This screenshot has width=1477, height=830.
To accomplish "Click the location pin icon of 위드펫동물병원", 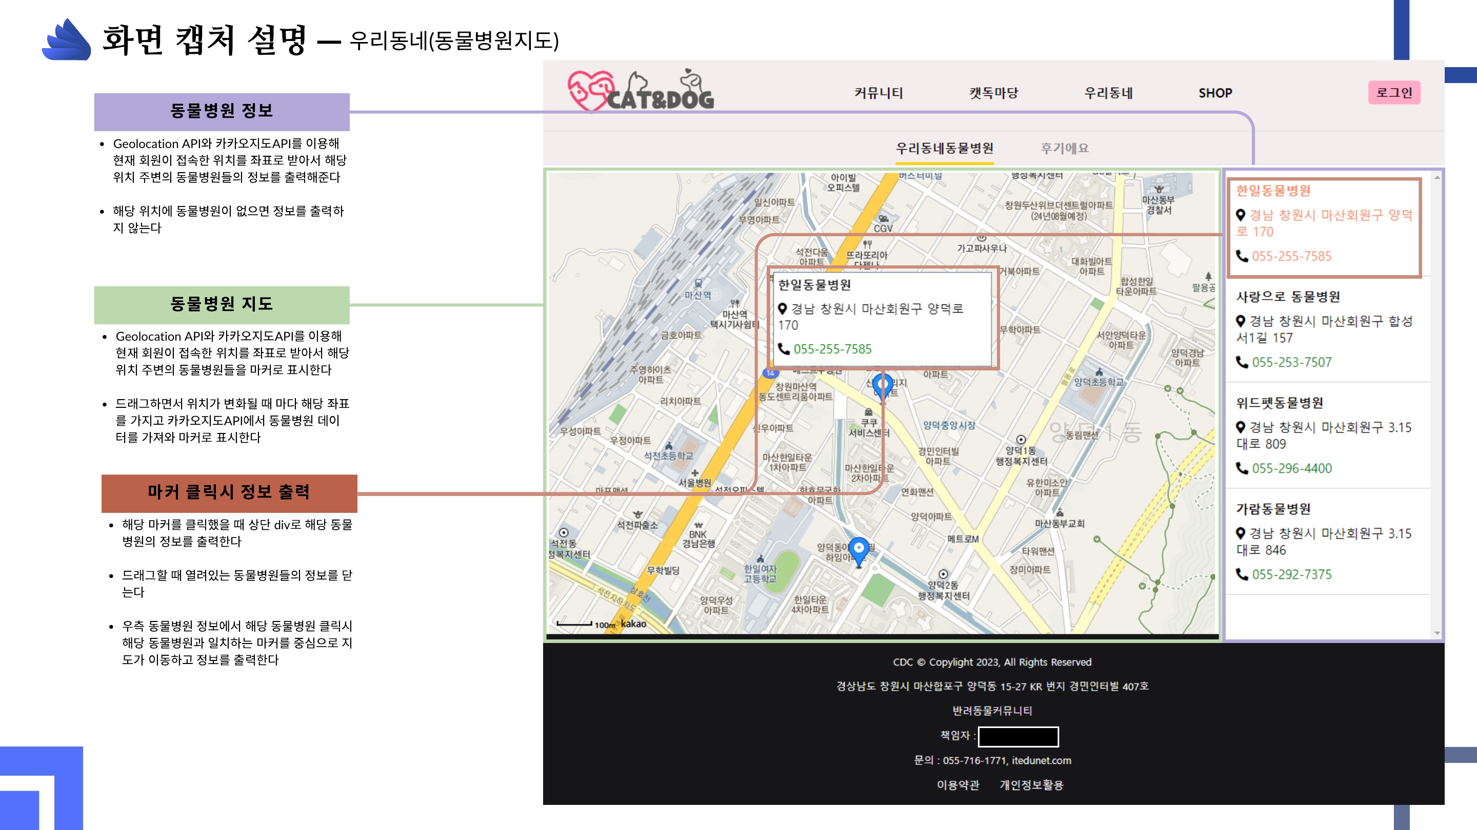I will tap(1240, 427).
